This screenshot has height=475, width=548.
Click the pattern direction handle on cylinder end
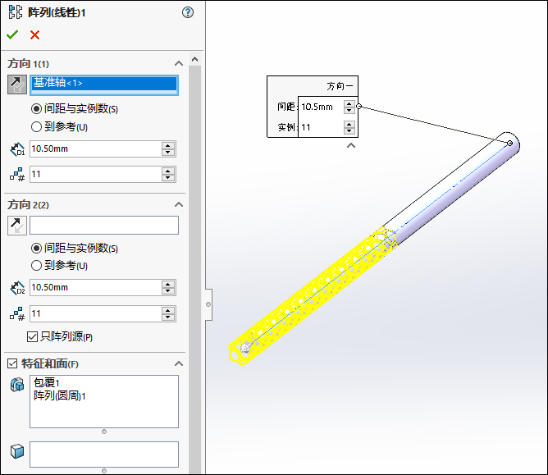tap(510, 143)
